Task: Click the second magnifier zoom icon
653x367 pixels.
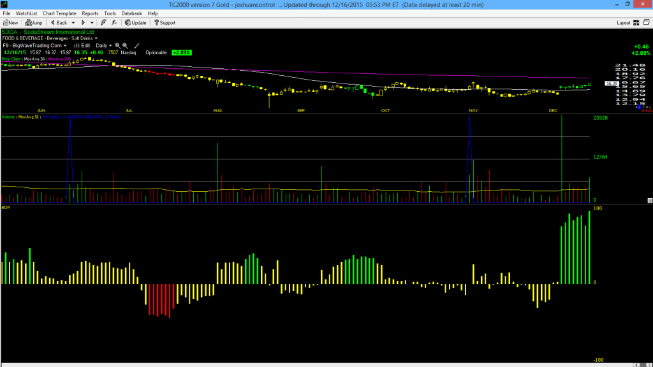Action: tap(125, 45)
